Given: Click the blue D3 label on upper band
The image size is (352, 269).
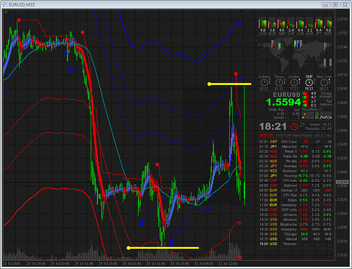Looking at the screenshot, I should click(x=240, y=23).
